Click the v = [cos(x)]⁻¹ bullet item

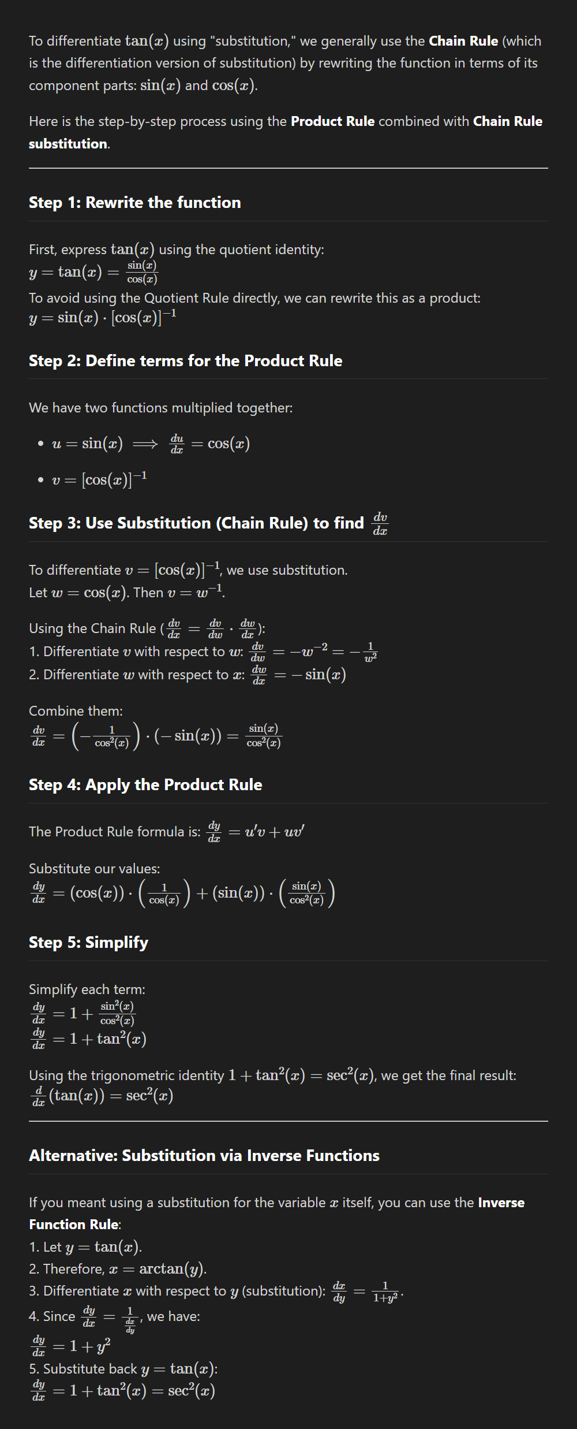pos(99,480)
